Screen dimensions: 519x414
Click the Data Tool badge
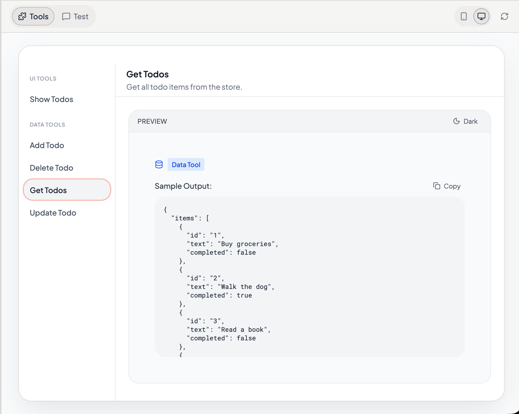coord(186,164)
